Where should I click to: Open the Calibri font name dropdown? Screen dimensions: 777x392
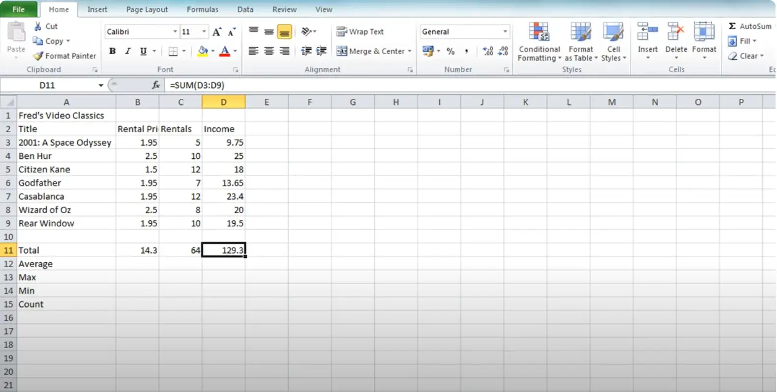(175, 31)
